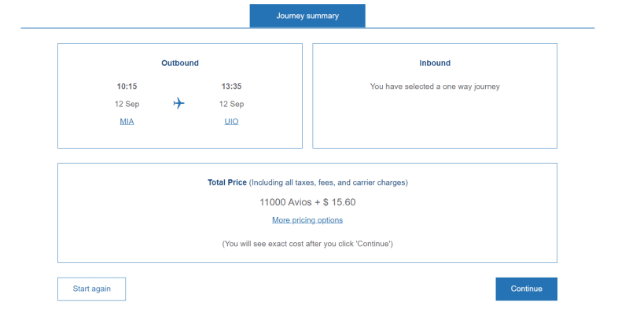This screenshot has width=629, height=324.
Task: View More pricing options
Action: [307, 220]
